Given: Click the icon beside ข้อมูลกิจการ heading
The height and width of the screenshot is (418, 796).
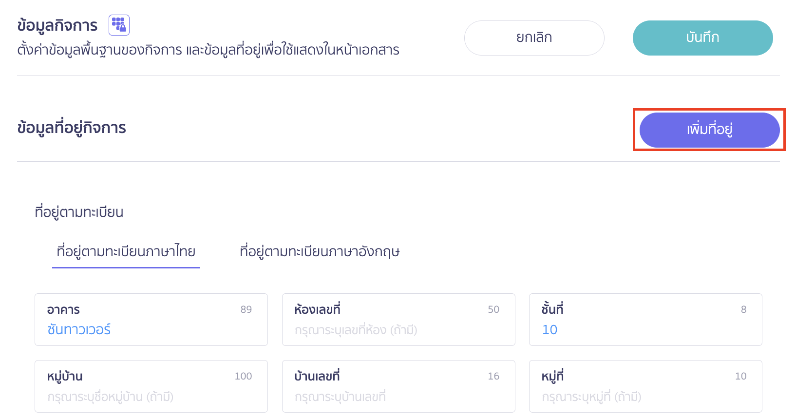Looking at the screenshot, I should pos(119,25).
